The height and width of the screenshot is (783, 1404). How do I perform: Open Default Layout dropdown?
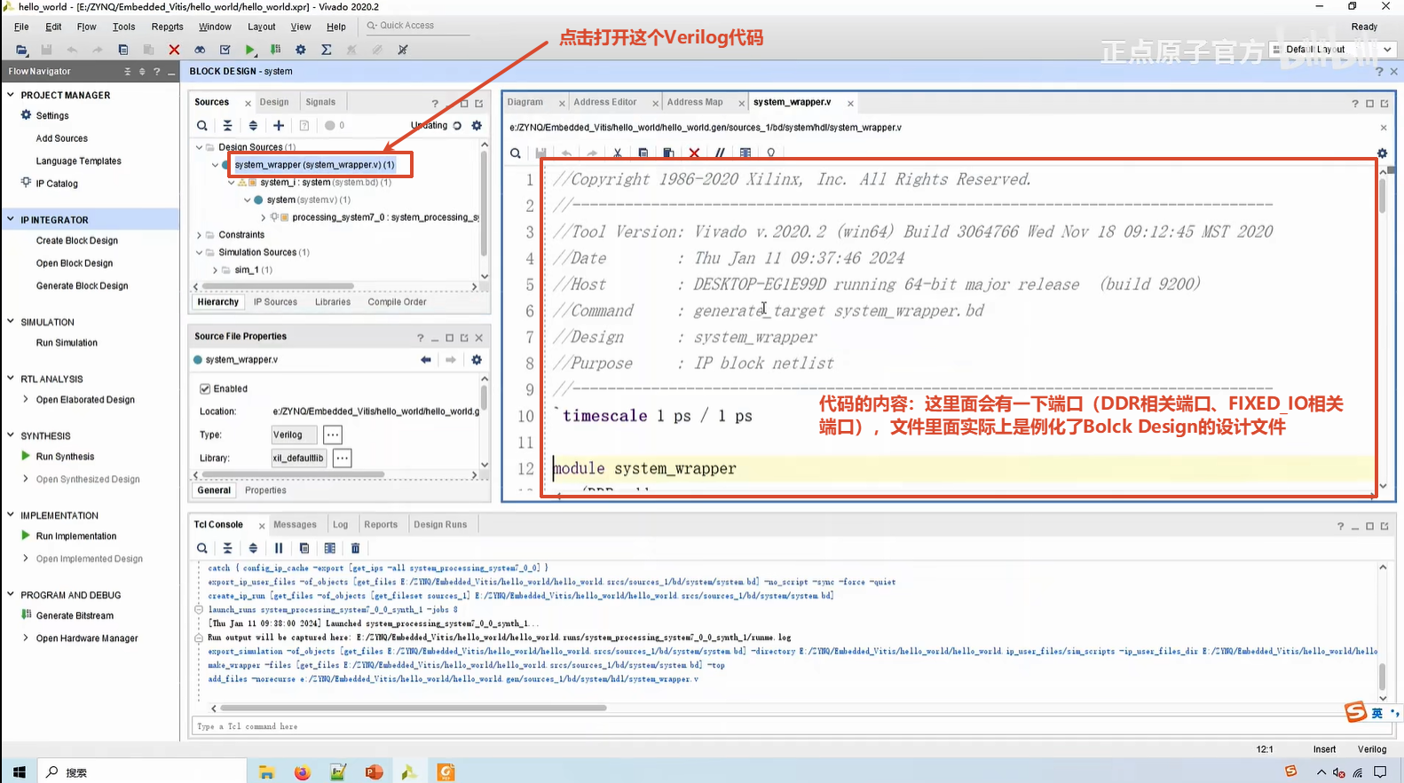1335,50
